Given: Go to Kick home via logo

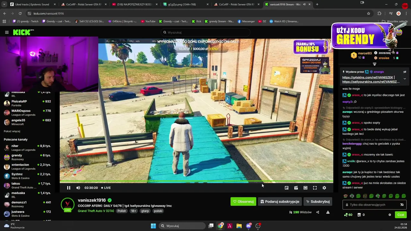Looking at the screenshot, I should (23, 32).
